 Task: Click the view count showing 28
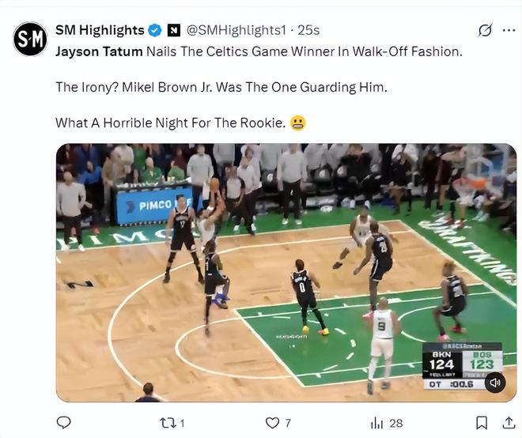[x=396, y=423]
